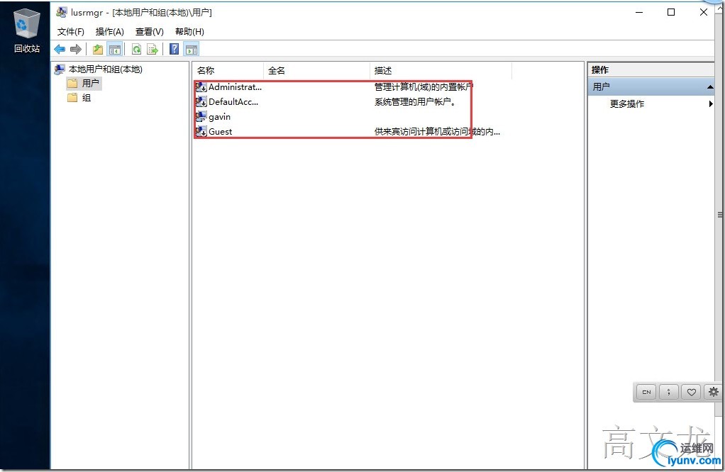725x472 pixels.
Task: Toggle Show/Hide Console Tree toolbar icon
Action: click(x=115, y=49)
